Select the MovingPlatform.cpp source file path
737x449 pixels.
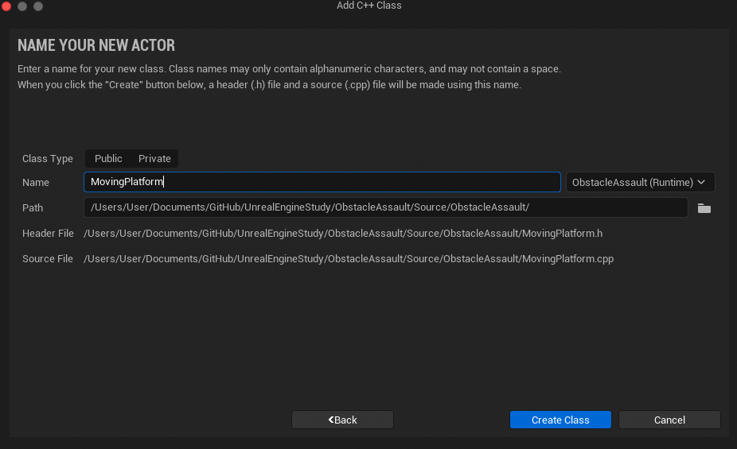click(x=349, y=259)
